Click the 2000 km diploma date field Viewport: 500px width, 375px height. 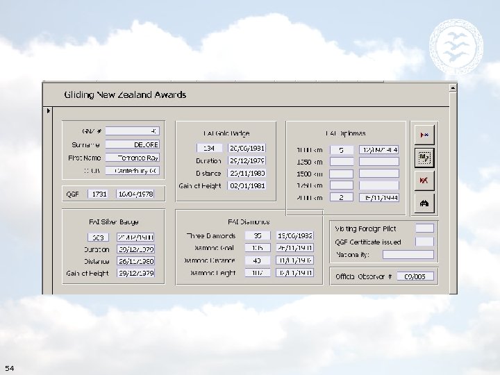[379, 197]
